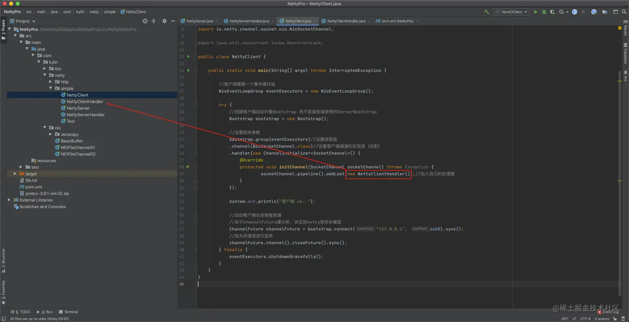Select the NettyClient.java editor tab
The image size is (629, 322).
pos(298,21)
